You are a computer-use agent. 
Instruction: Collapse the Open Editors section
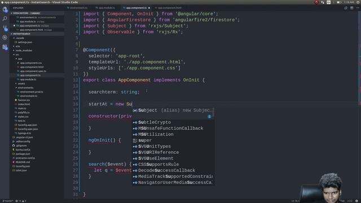(x=37, y=14)
